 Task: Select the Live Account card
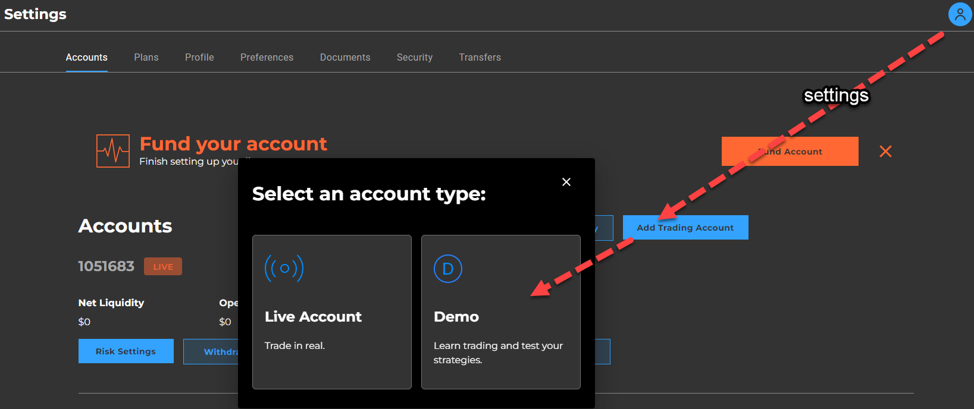(x=332, y=312)
